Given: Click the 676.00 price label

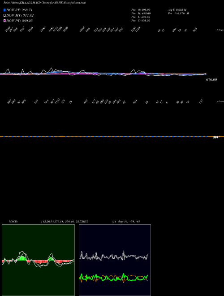Looking at the screenshot, I should 211,80.
